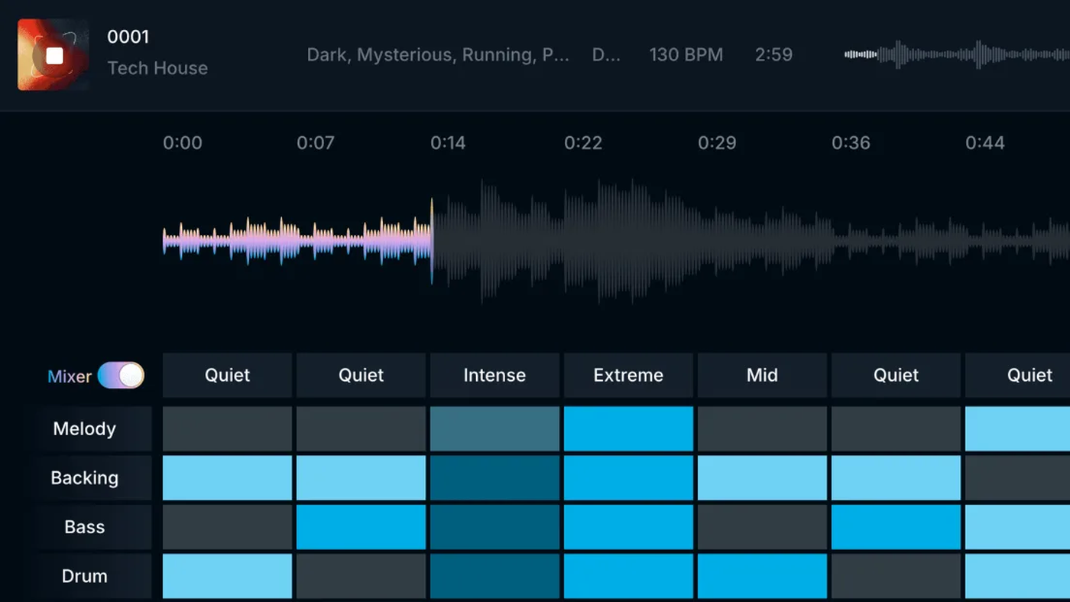Click the 0:44 time marker
Viewport: 1070px width, 602px height.
[985, 143]
